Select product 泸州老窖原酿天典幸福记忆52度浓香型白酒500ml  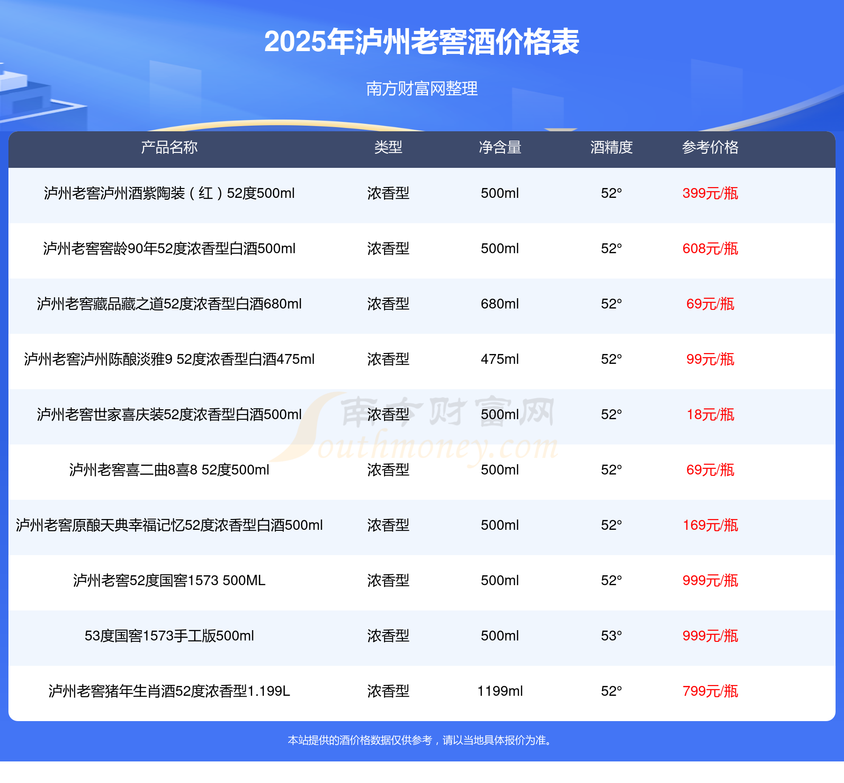(169, 525)
